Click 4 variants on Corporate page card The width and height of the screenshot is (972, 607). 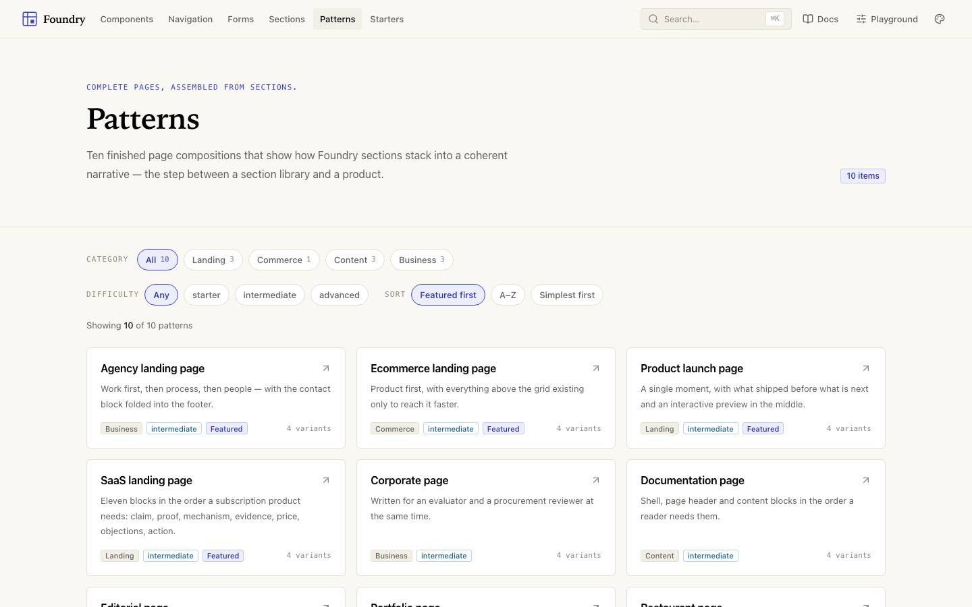pos(578,555)
